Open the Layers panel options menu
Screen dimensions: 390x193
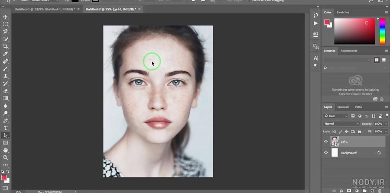tap(386, 107)
